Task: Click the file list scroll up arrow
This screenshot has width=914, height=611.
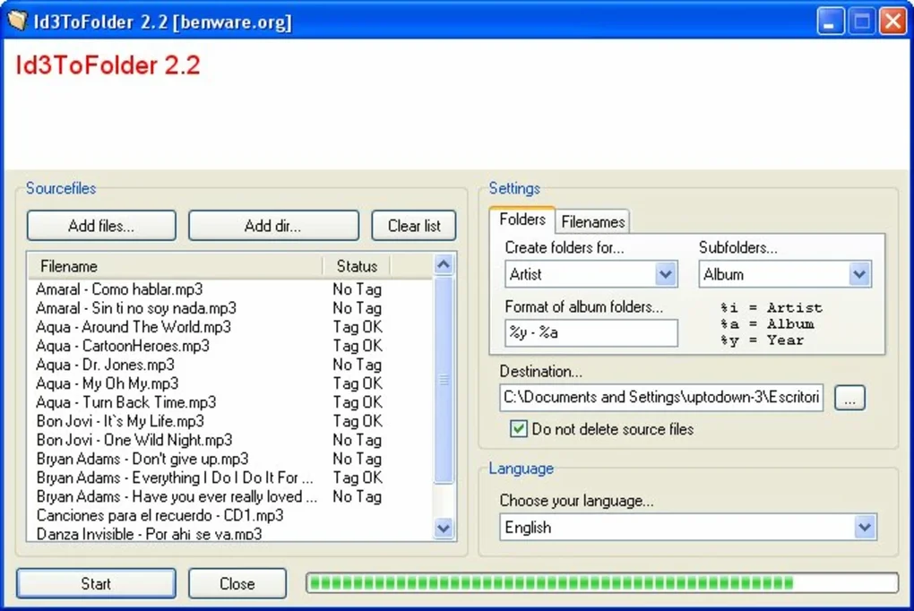Action: 444,265
